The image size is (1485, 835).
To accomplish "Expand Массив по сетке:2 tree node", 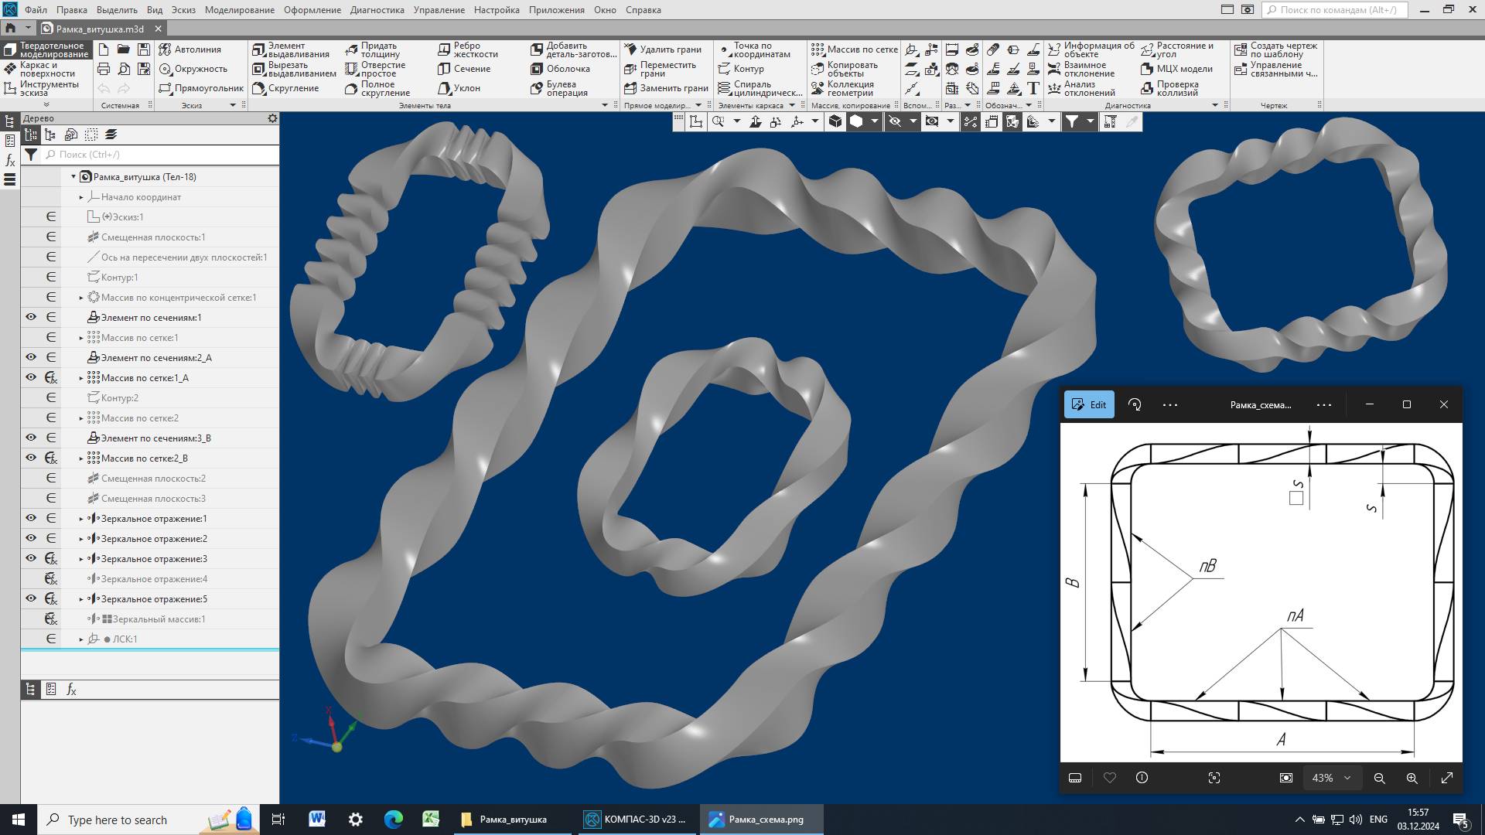I will (81, 418).
